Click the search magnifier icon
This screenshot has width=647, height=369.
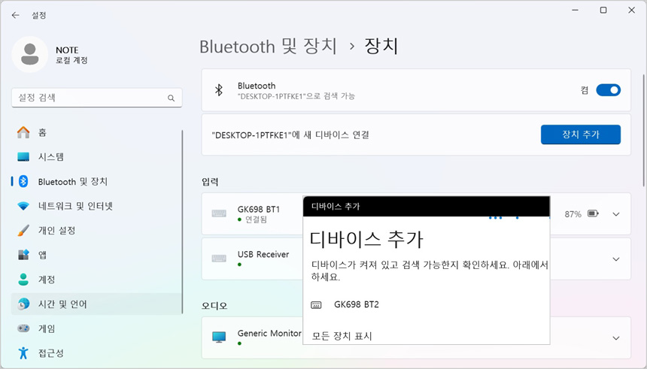pos(172,98)
